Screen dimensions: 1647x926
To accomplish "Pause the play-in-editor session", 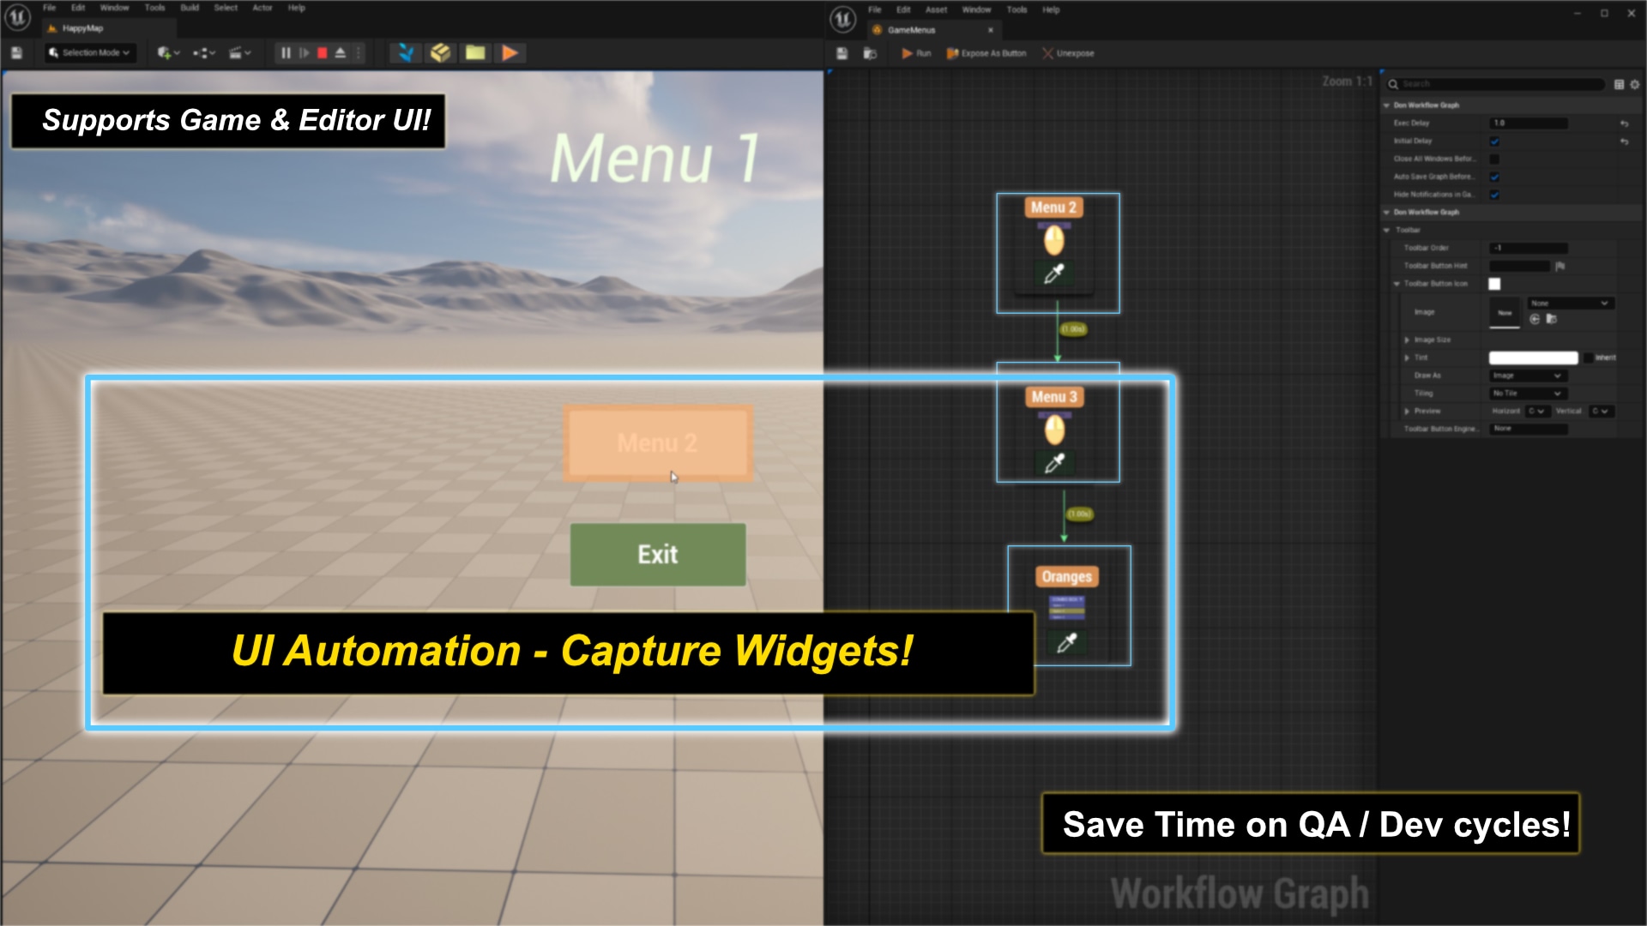I will 286,53.
